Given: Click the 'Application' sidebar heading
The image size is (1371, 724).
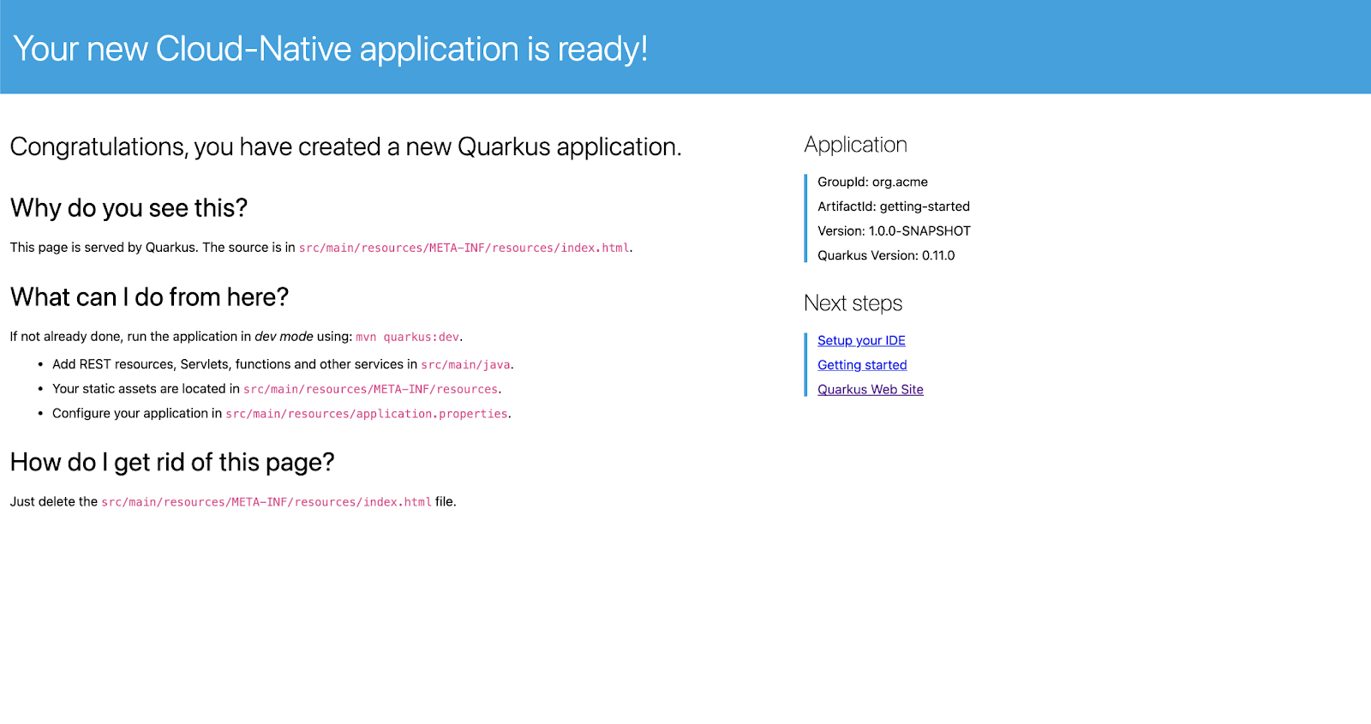Looking at the screenshot, I should 855,145.
